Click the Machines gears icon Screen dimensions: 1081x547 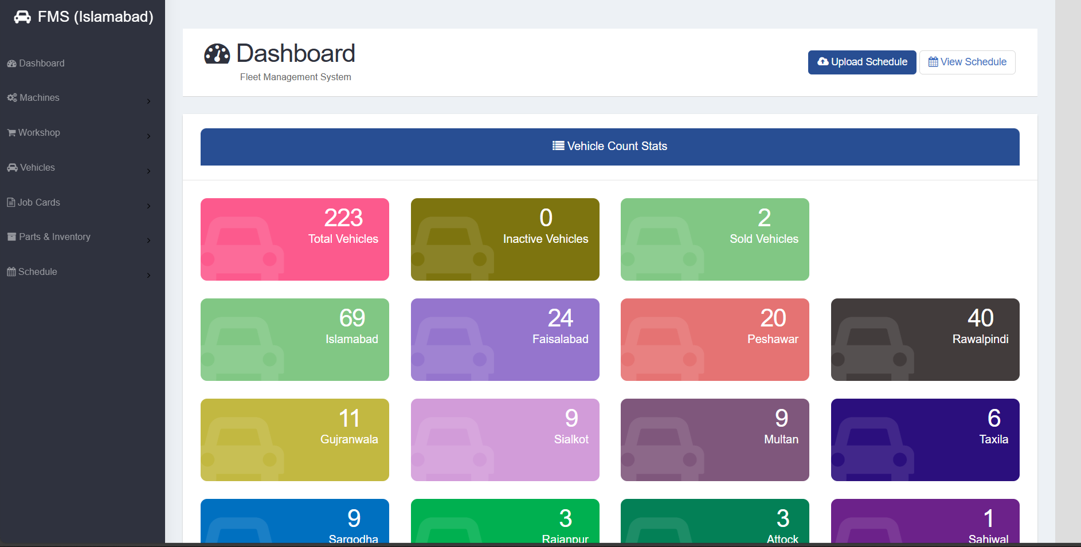12,98
